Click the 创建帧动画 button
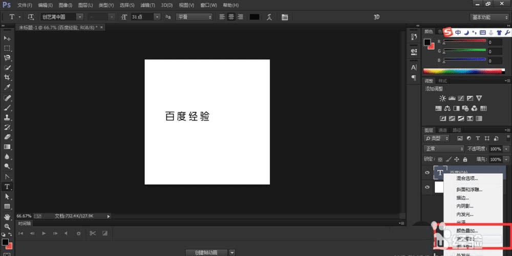This screenshot has height=256, width=512. click(206, 252)
